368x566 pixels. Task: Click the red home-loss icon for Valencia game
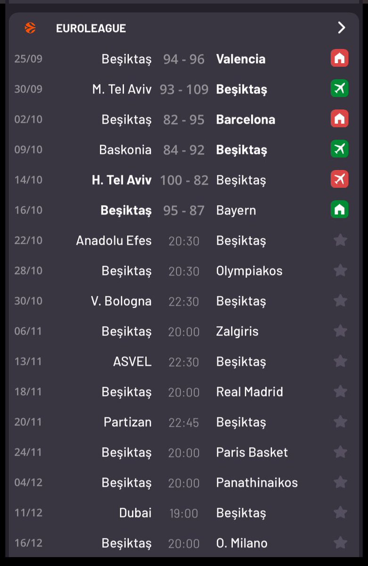(340, 58)
